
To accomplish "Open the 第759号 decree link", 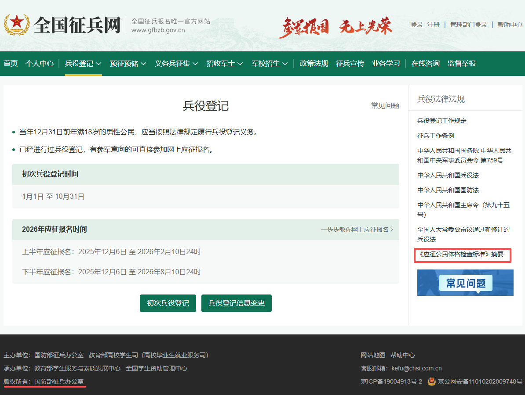I will point(464,155).
